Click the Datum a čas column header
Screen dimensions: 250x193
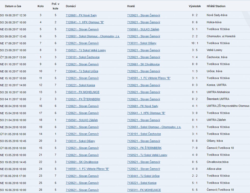pyautogui.click(x=13, y=6)
